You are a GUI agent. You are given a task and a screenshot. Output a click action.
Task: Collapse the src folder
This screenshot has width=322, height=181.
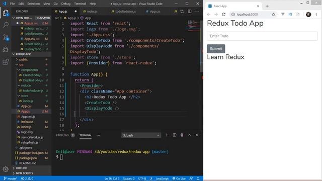(21, 65)
